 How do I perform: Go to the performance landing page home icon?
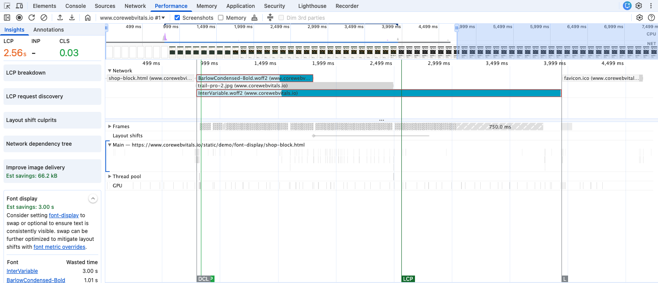coord(88,18)
